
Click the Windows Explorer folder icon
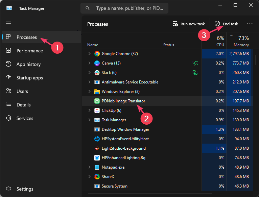click(x=97, y=92)
